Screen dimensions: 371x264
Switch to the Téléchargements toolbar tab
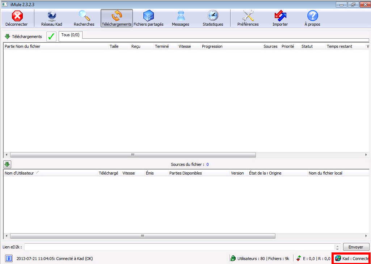[x=117, y=18]
